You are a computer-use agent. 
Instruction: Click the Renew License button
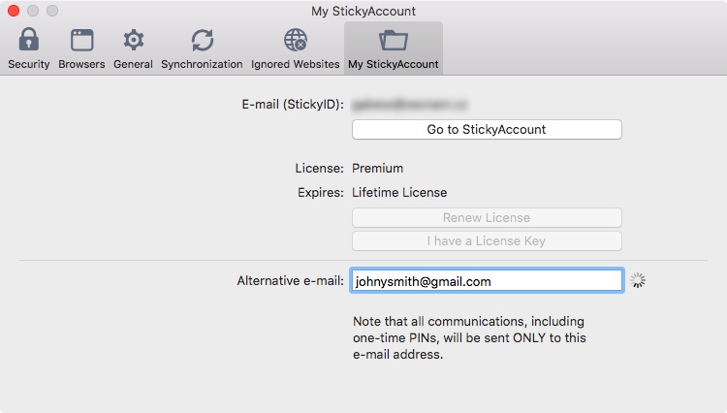(487, 217)
